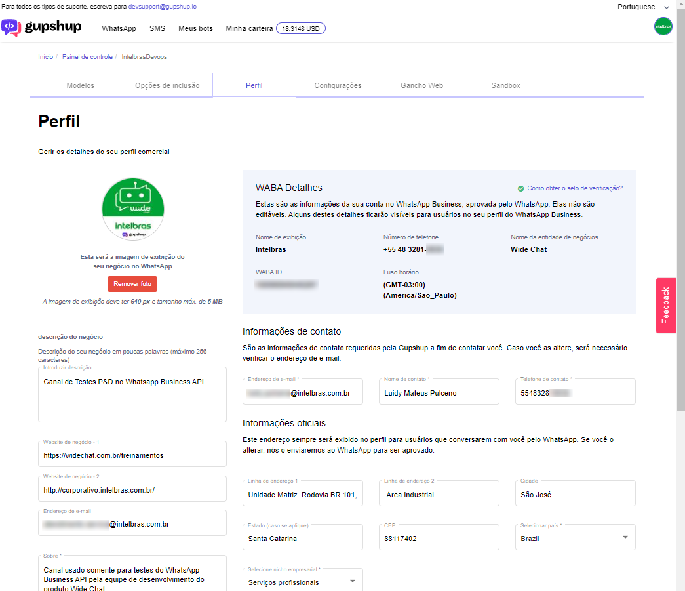Switch to the Modelos tab

pyautogui.click(x=81, y=85)
